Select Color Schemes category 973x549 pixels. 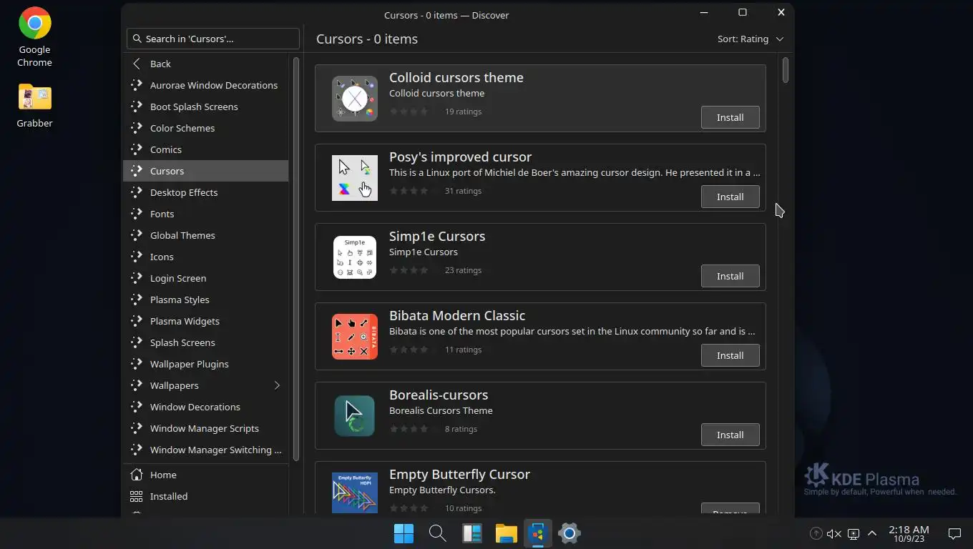tap(206, 128)
